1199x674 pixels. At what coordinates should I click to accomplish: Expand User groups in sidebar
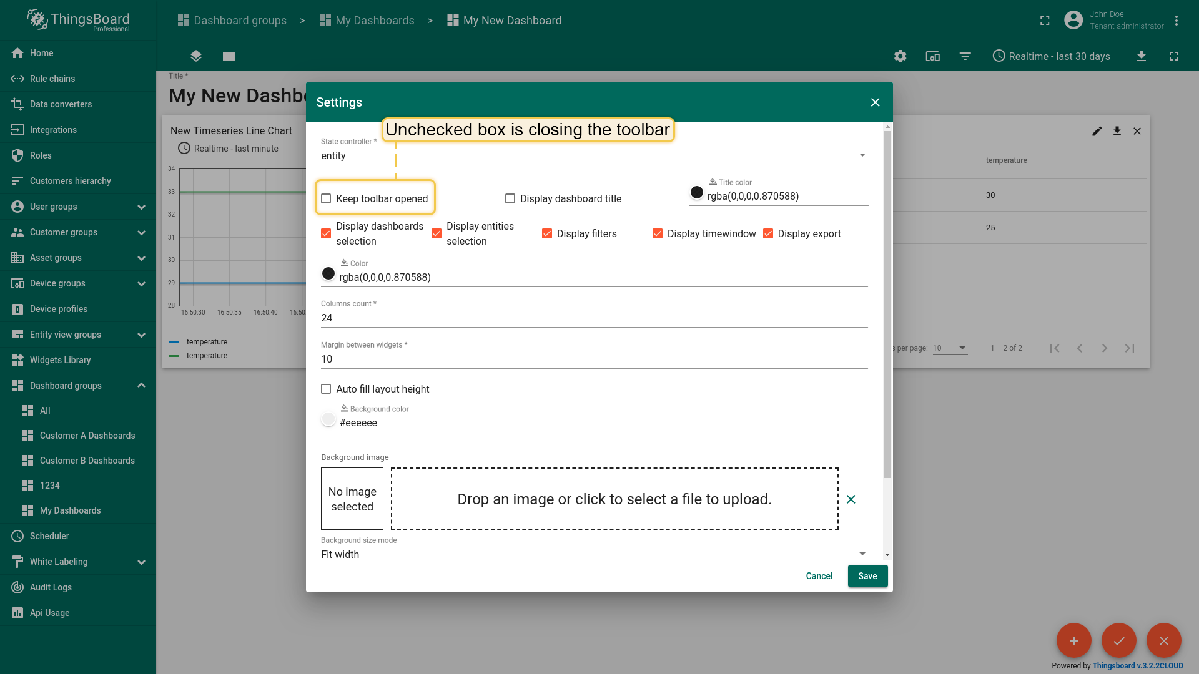pos(141,207)
